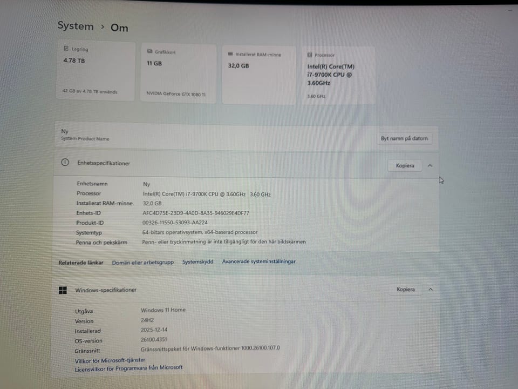Click the Enhetsspecifikationer header title
Viewport: 518px width, 389px height.
[x=104, y=163]
